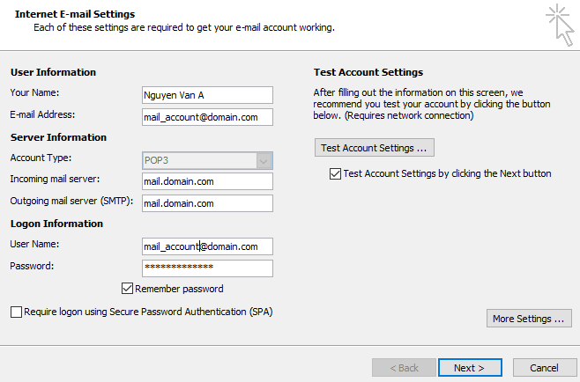Enable Secure Password Authentication (SPA) checkbox
Image resolution: width=580 pixels, height=382 pixels.
(16, 312)
